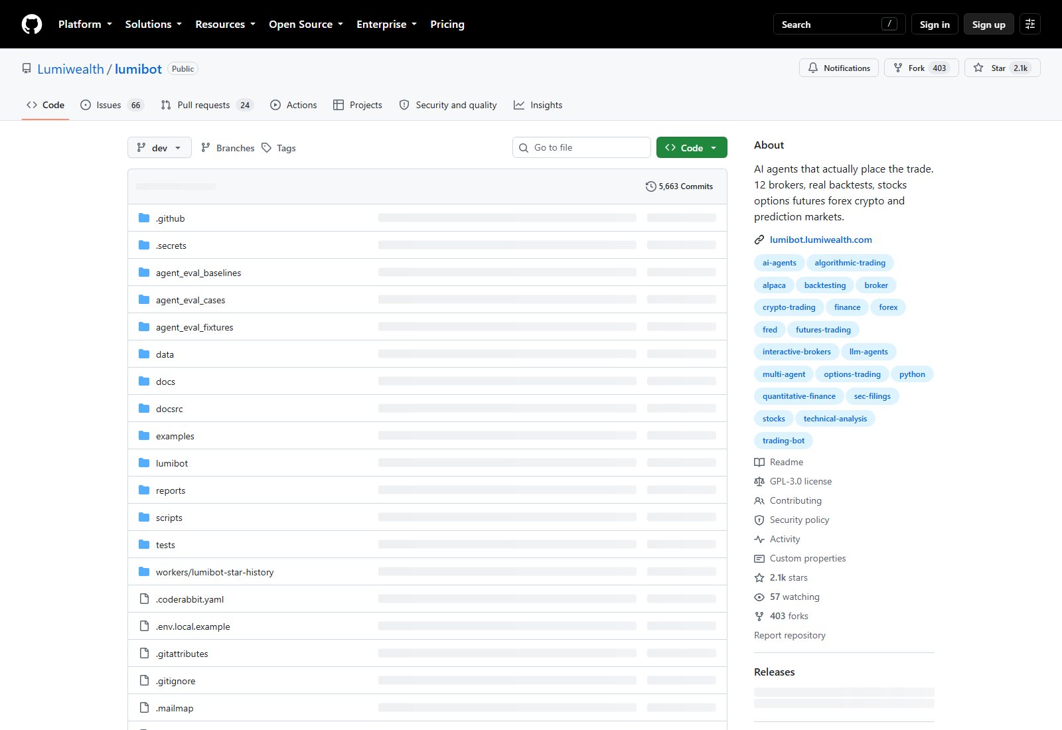Open the examples folder

click(175, 436)
